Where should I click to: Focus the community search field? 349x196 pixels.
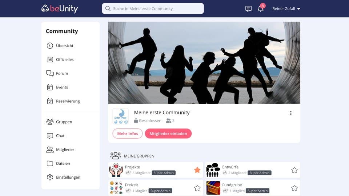click(153, 8)
